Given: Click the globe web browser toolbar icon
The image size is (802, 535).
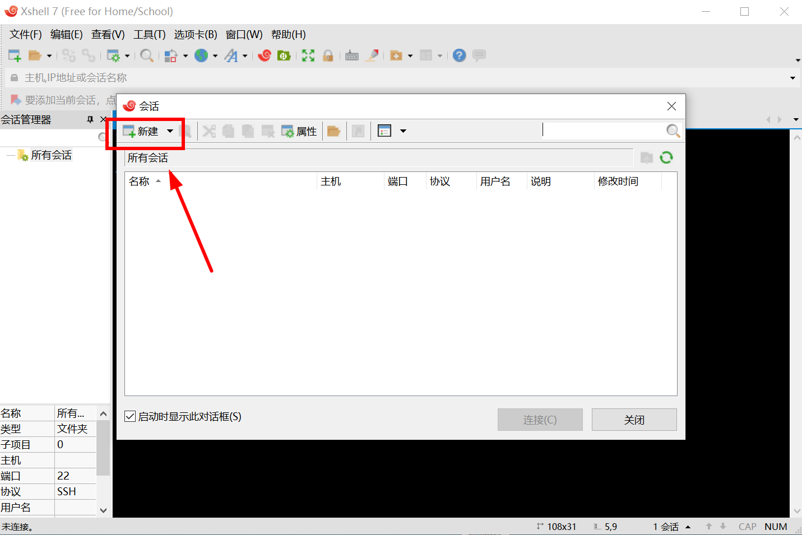Looking at the screenshot, I should (x=201, y=55).
